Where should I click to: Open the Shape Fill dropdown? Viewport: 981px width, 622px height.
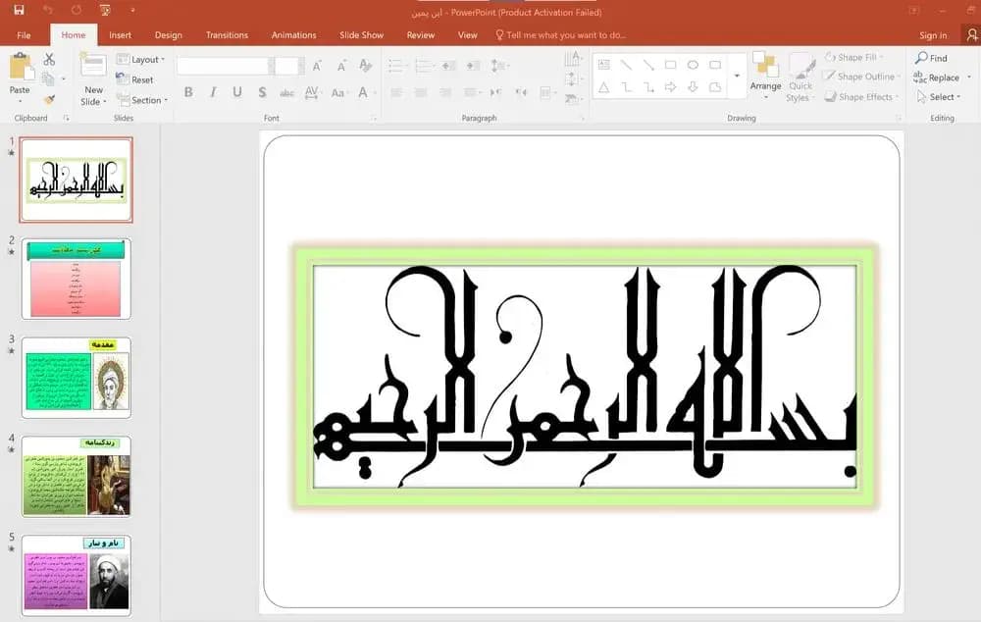point(854,57)
